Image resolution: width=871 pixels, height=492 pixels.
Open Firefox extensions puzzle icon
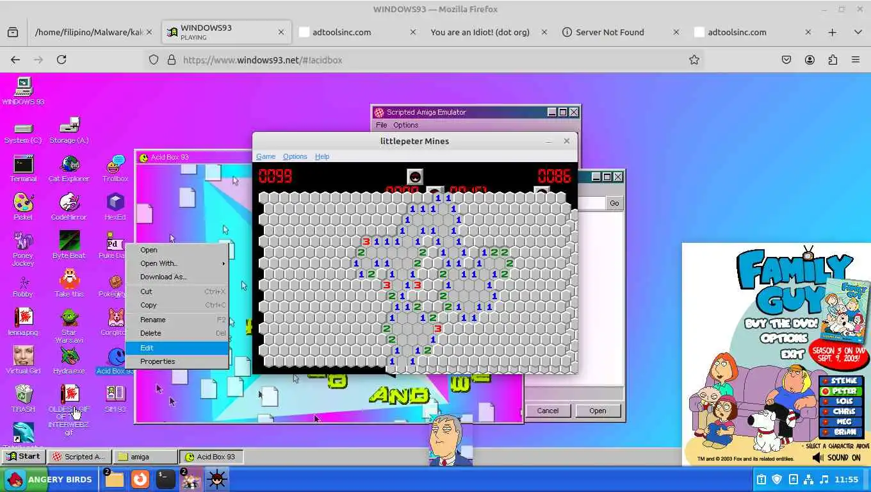click(x=833, y=60)
